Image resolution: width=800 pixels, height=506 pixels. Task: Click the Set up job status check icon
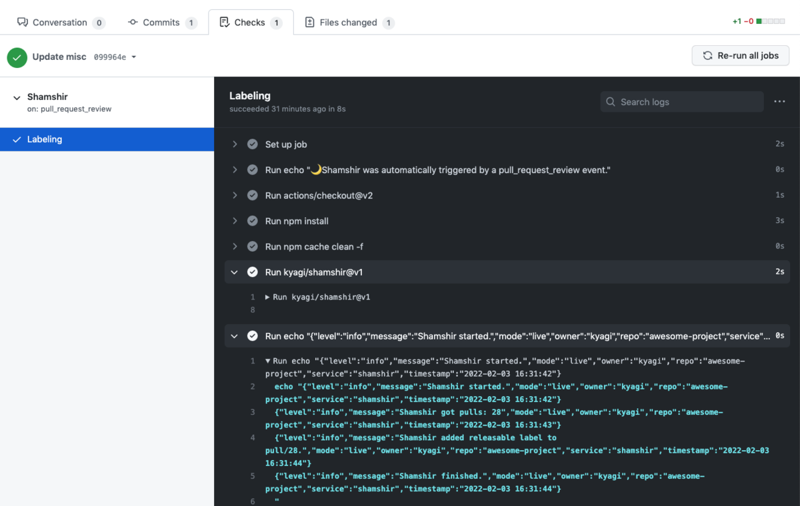tap(252, 144)
